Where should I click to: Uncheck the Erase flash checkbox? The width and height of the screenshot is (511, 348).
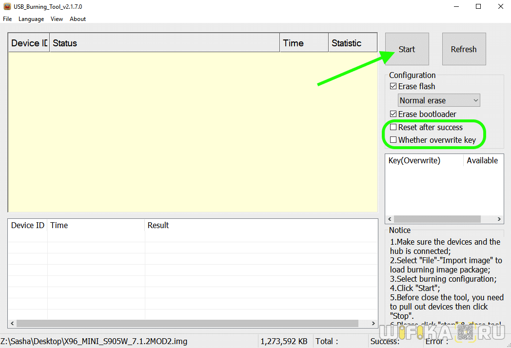[x=393, y=86]
